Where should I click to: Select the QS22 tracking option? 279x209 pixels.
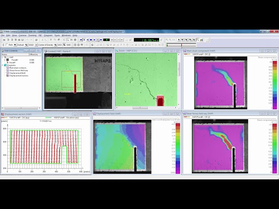29,45
